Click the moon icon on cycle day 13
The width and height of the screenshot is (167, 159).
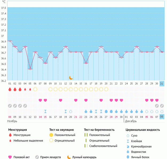pyautogui.click(x=71, y=77)
